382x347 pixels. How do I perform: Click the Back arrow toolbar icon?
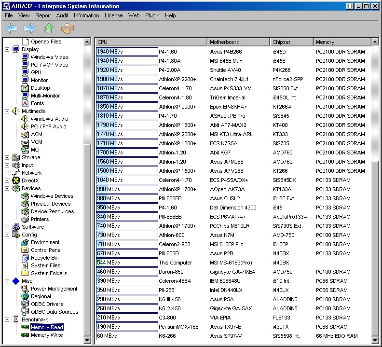pos(11,28)
